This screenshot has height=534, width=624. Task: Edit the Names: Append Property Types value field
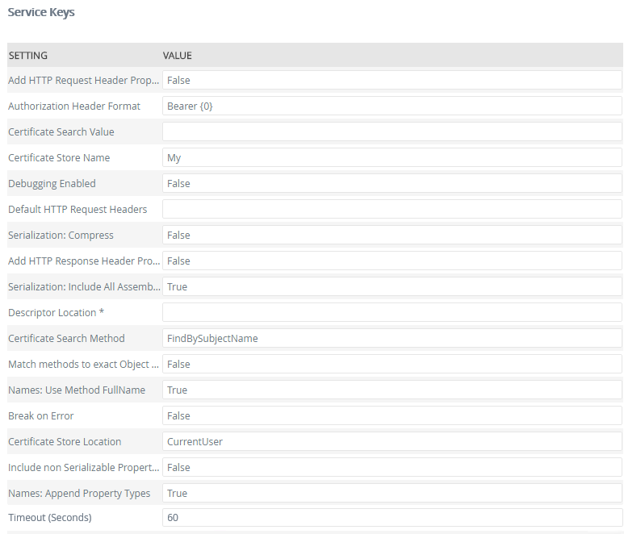click(392, 494)
